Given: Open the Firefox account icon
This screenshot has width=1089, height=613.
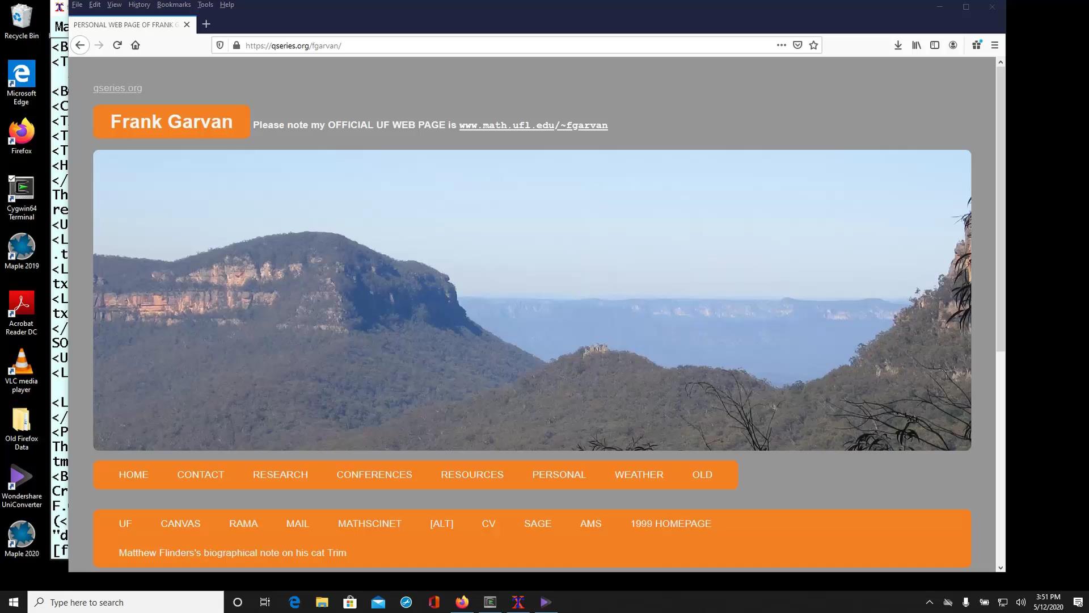Looking at the screenshot, I should click(x=953, y=45).
